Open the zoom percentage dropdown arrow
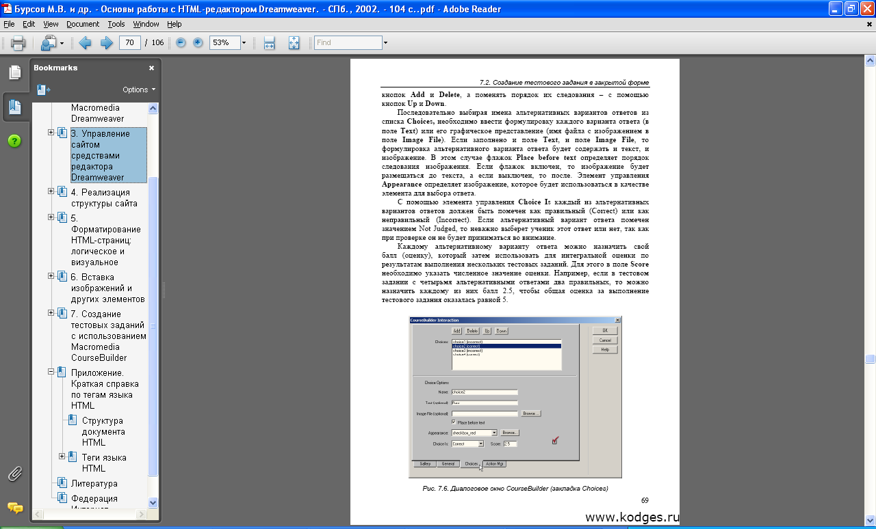This screenshot has width=876, height=529. (244, 42)
